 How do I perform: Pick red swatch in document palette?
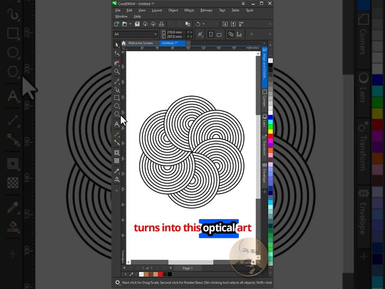point(161,275)
